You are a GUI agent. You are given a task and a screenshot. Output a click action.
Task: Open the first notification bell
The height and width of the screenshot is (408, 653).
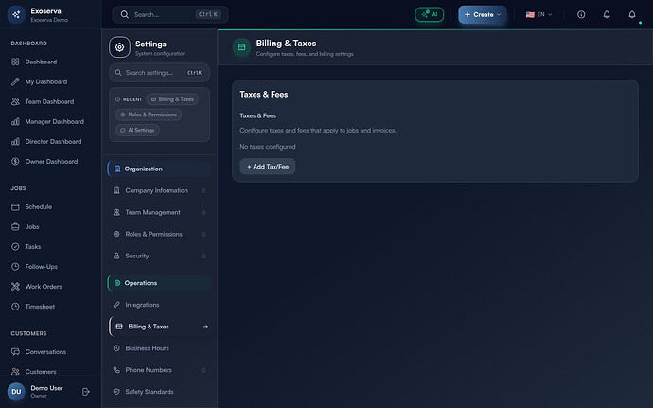pos(607,14)
